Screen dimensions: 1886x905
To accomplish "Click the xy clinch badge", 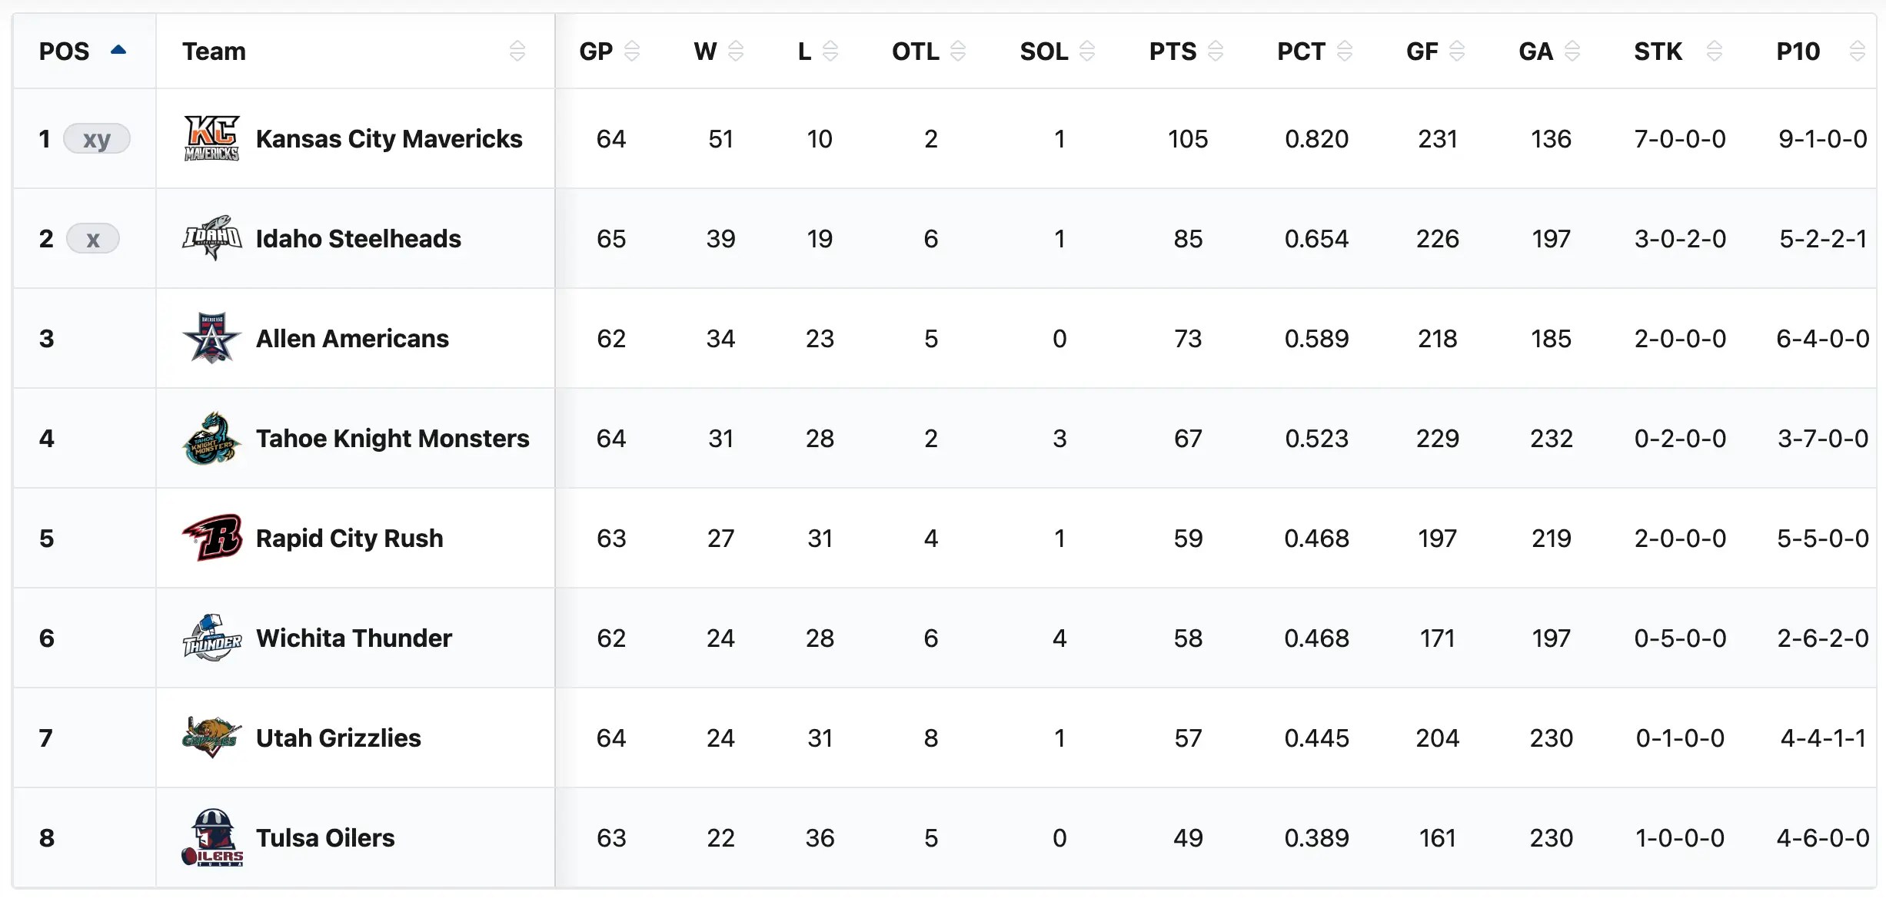I will [x=97, y=139].
